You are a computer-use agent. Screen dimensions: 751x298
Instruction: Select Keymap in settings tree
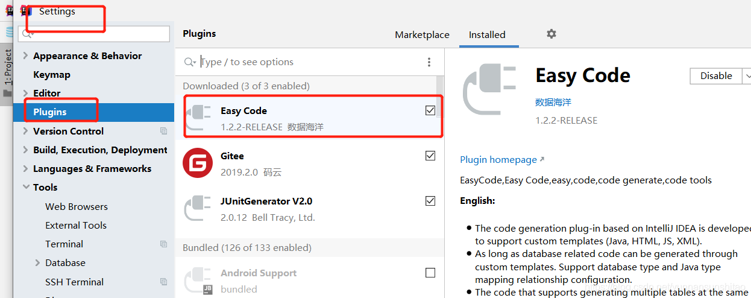52,74
